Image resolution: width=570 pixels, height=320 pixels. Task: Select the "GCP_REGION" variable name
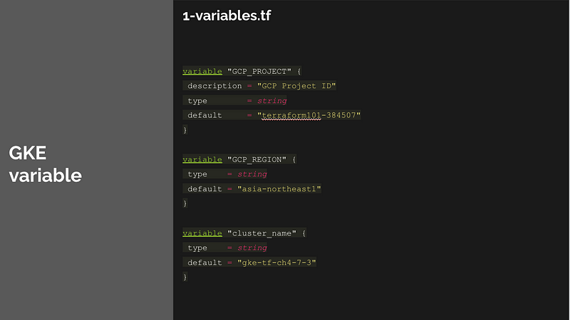coord(256,159)
